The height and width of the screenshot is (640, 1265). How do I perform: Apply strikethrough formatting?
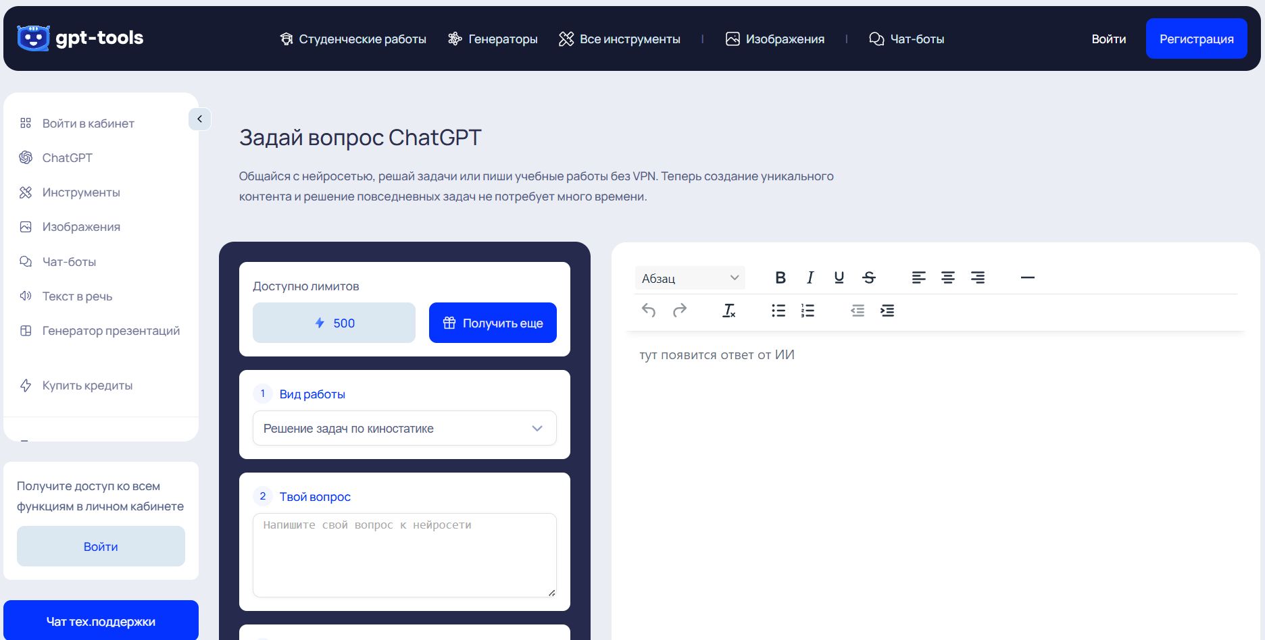click(x=869, y=277)
